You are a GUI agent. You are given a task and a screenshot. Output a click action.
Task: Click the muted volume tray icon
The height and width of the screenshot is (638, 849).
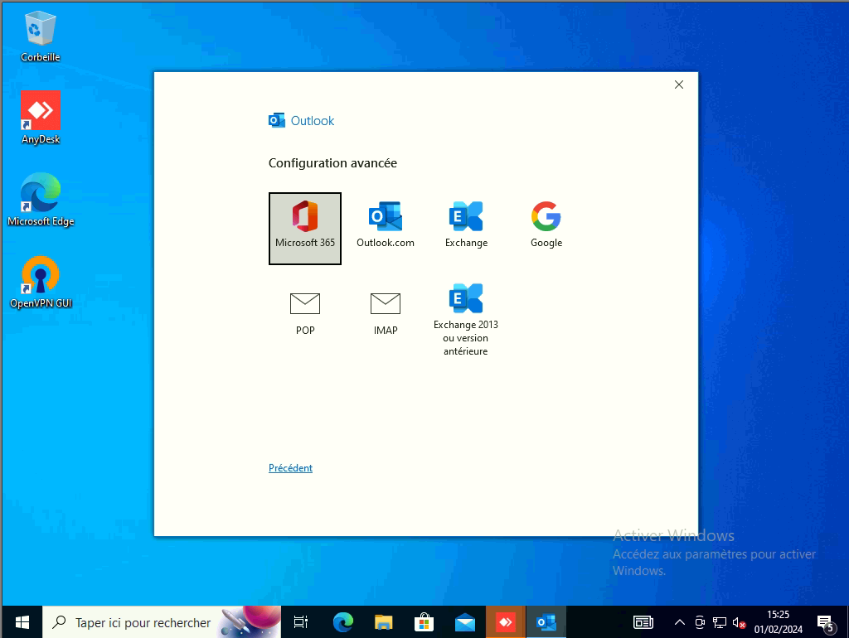pos(739,622)
